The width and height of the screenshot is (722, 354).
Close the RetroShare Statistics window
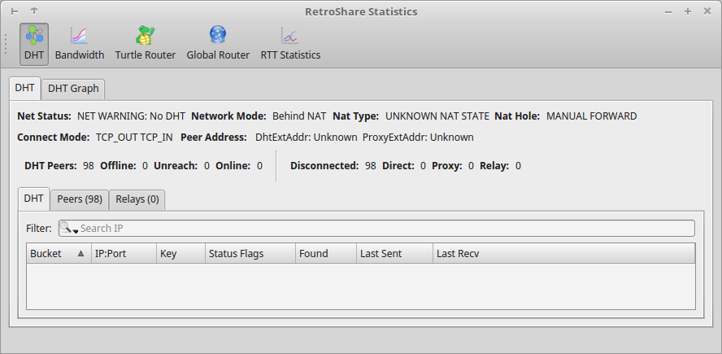(707, 11)
